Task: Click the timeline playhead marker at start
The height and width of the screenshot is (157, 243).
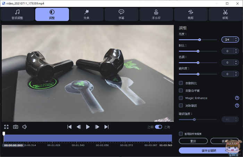Action: [4, 134]
